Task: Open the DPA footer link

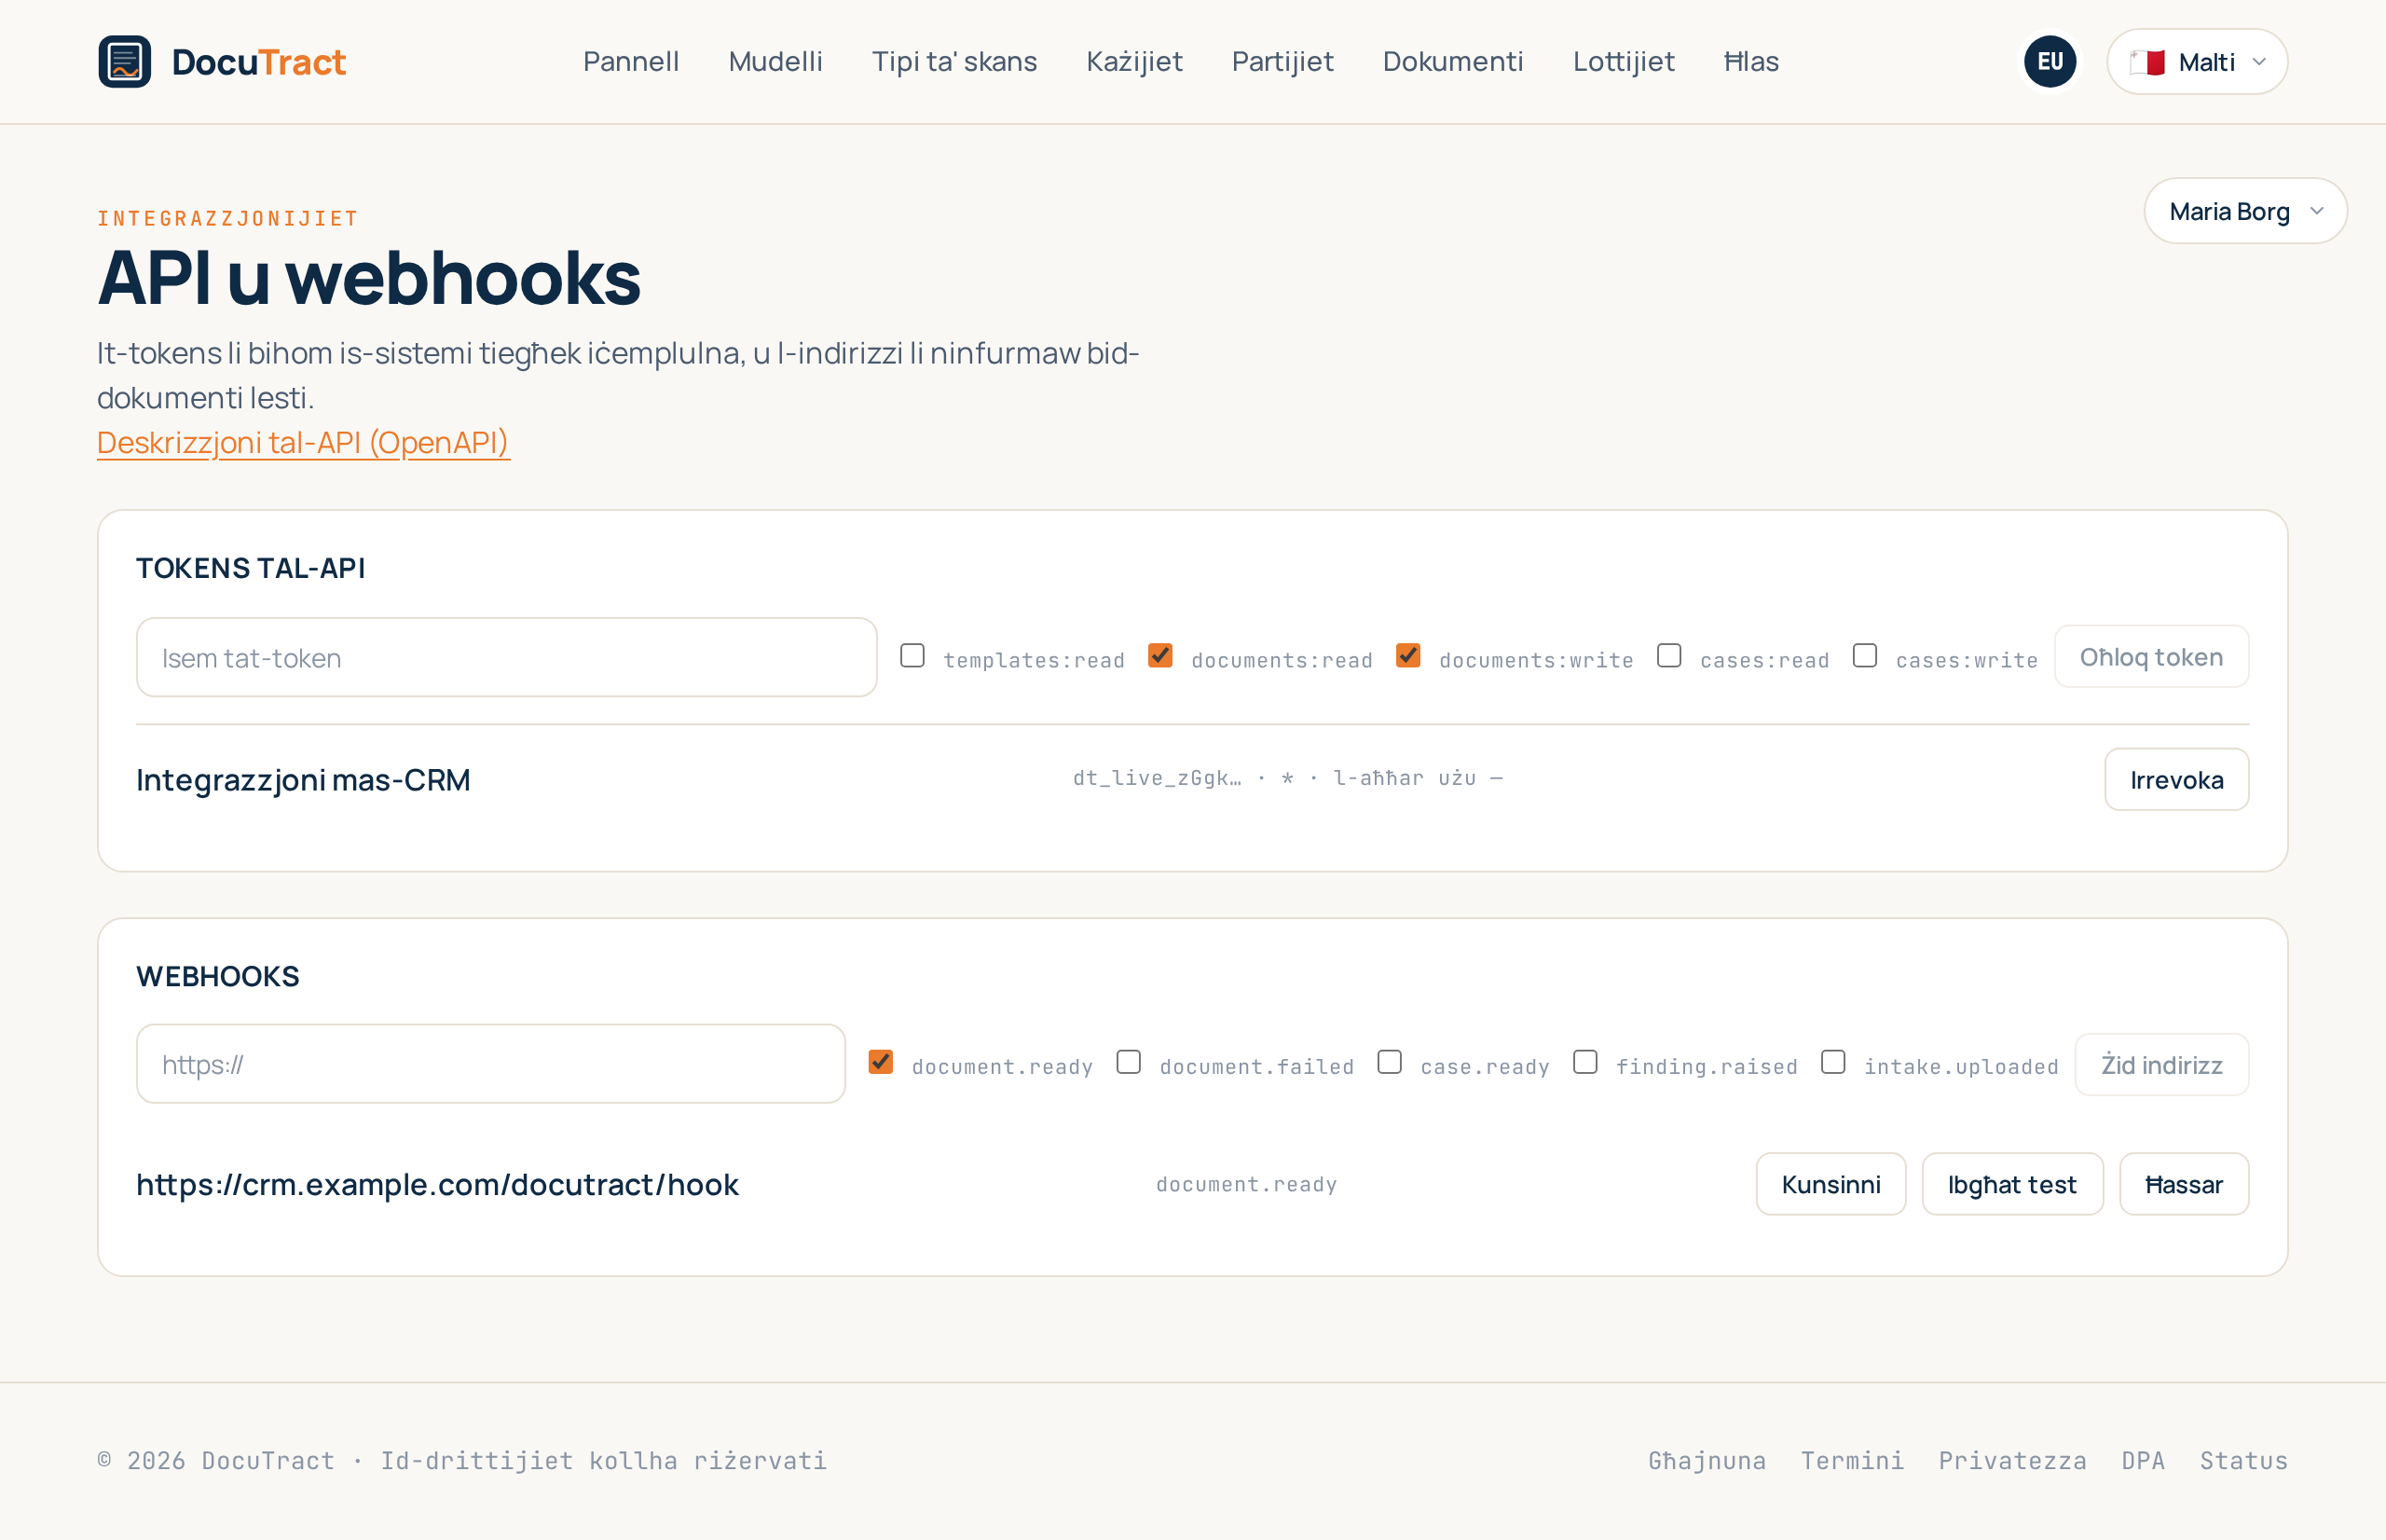Action: pos(2143,1461)
